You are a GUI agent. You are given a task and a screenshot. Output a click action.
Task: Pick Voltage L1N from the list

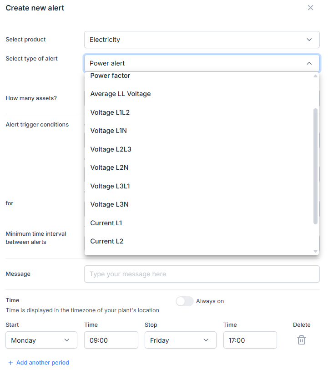click(108, 131)
